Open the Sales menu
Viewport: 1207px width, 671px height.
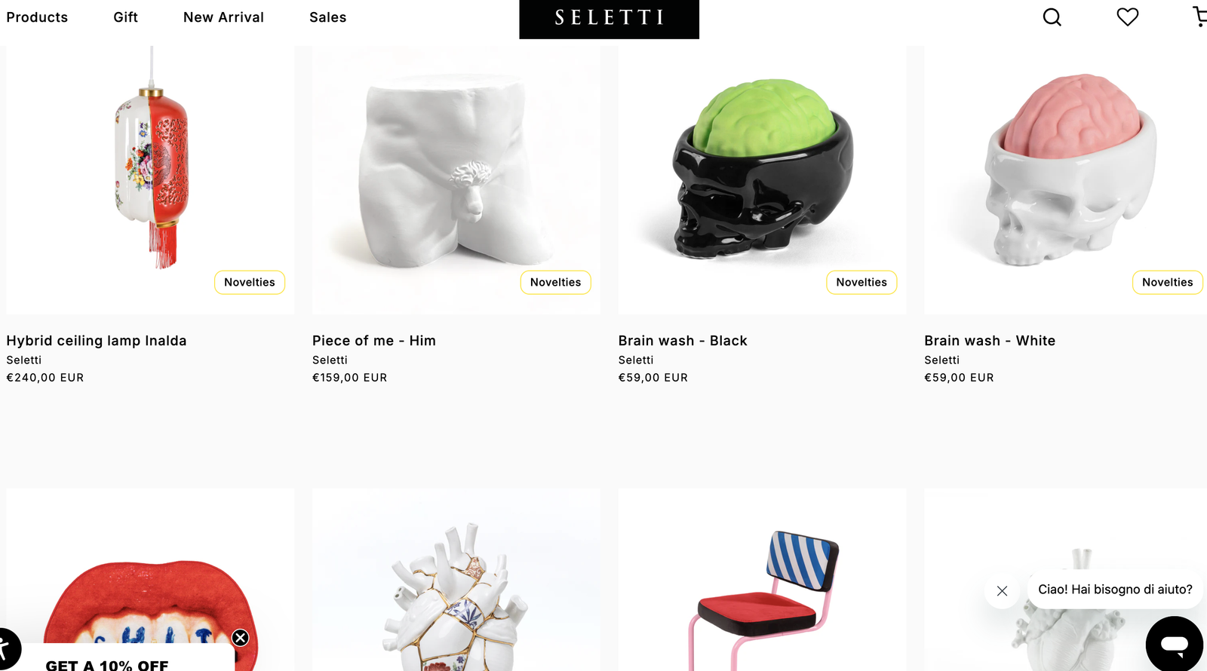click(328, 17)
